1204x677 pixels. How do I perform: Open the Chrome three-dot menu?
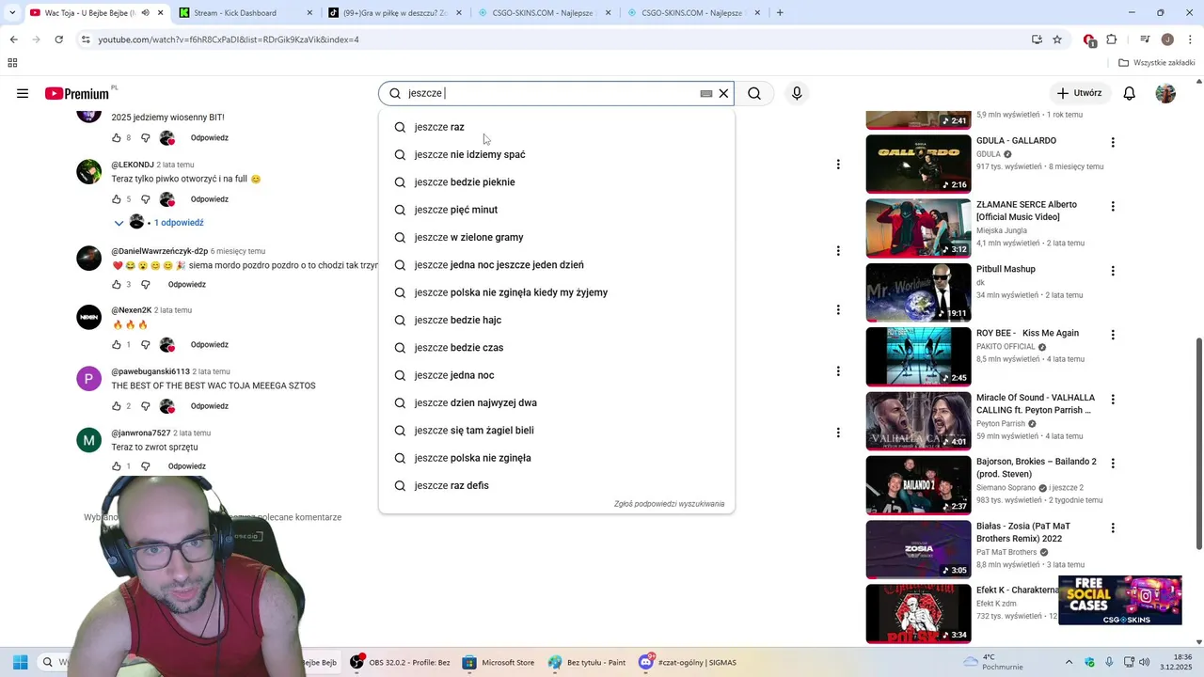(1191, 39)
